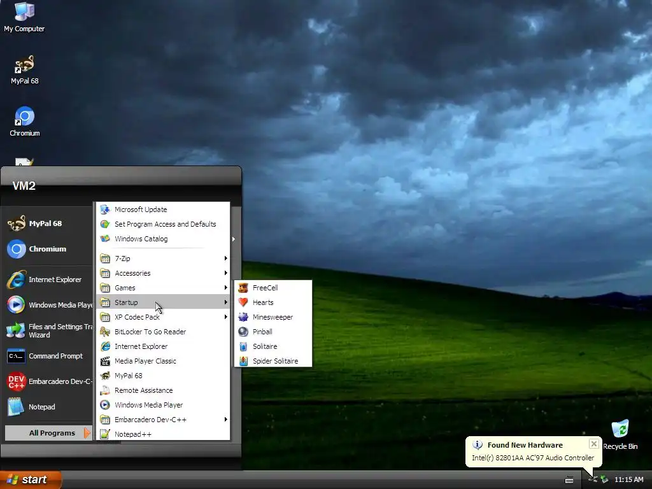This screenshot has width=652, height=489.
Task: Expand Embarcadero Dev-C++ program folder
Action: 163,420
